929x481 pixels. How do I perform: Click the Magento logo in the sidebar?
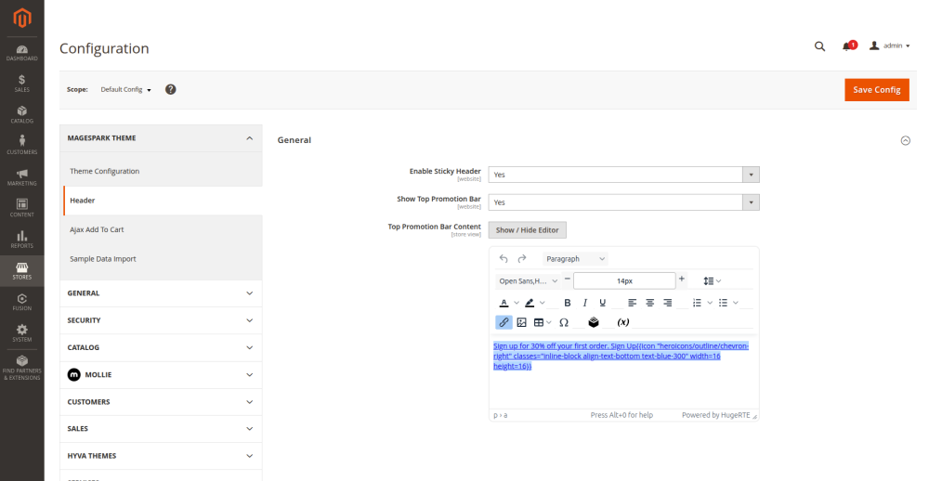pos(22,19)
